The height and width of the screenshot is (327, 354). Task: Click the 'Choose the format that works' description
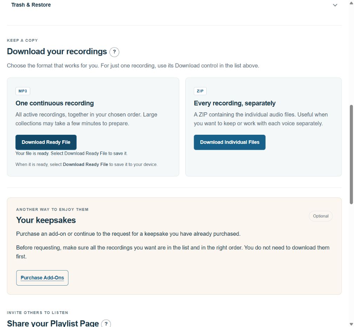click(x=133, y=66)
